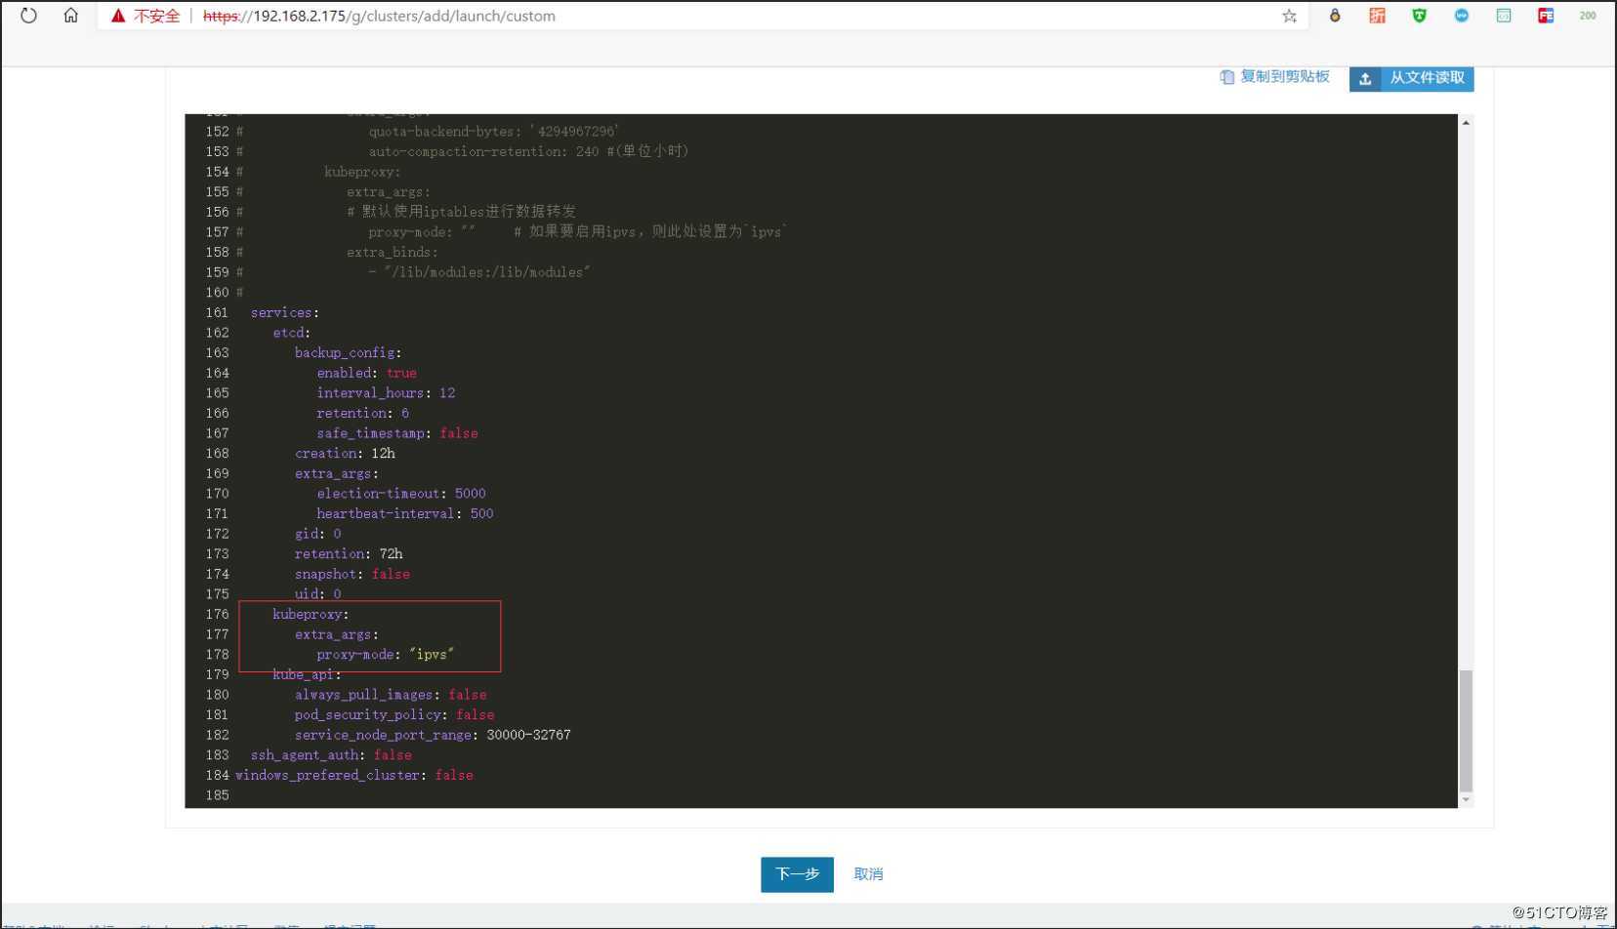Viewport: 1617px width, 929px height.
Task: Open the green shield extension
Action: tap(1419, 16)
